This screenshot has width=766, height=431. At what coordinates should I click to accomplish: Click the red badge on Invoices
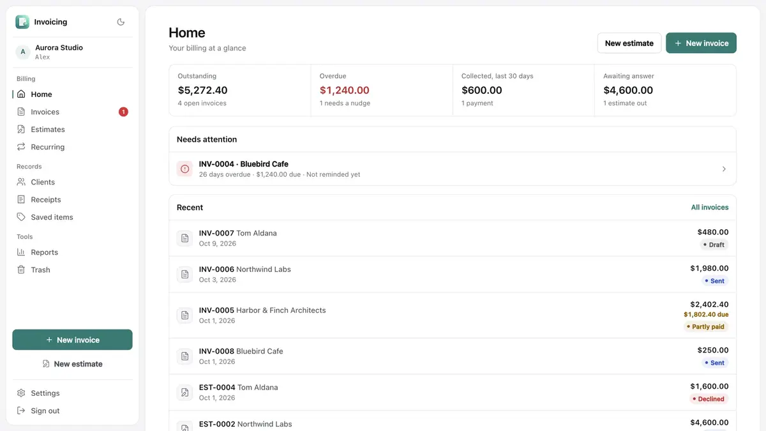pyautogui.click(x=123, y=112)
